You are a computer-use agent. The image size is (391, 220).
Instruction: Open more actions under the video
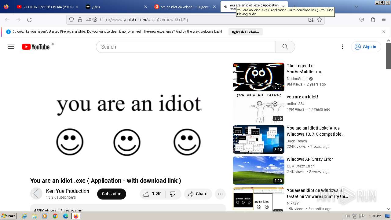point(220,194)
